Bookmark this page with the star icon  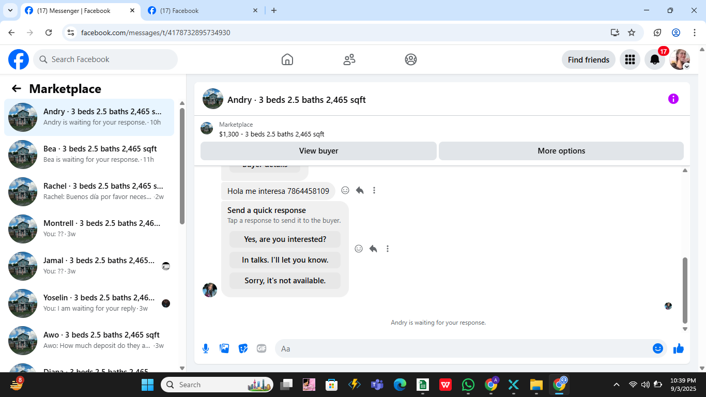click(x=632, y=33)
